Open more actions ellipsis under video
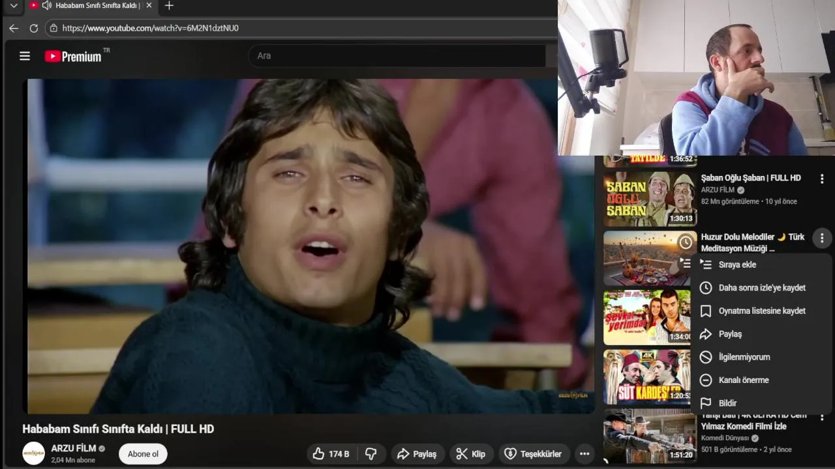The image size is (835, 469). (584, 454)
